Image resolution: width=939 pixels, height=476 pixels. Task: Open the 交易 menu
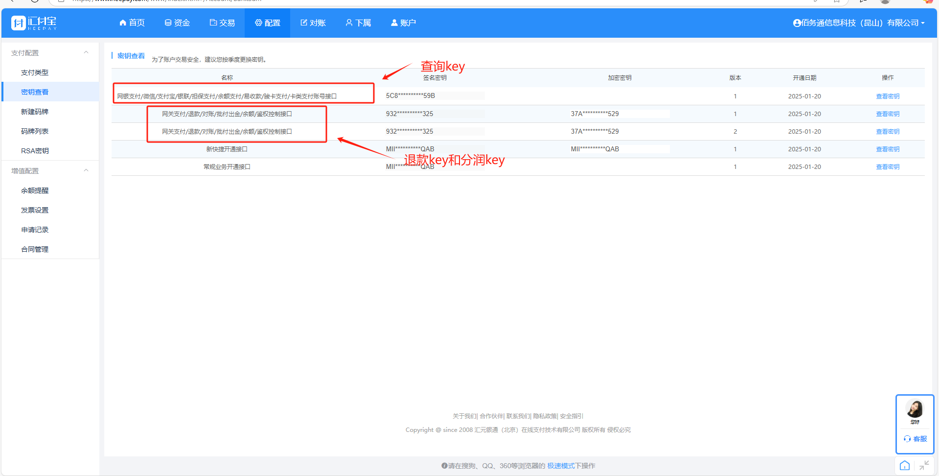[222, 23]
